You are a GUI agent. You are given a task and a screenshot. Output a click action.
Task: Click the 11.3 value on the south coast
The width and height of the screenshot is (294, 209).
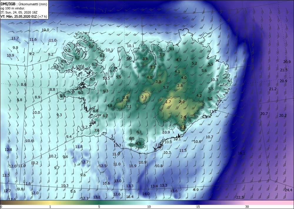coord(117,145)
